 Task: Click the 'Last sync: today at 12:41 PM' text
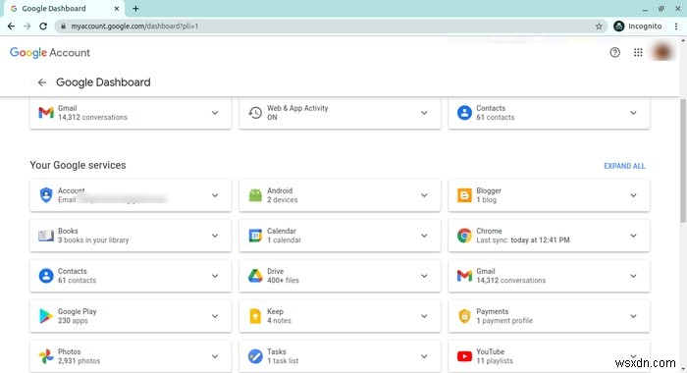pos(523,240)
